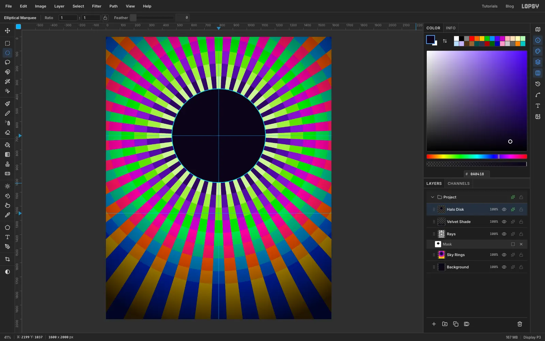The width and height of the screenshot is (545, 341).
Task: Switch to the Info tab
Action: [451, 28]
